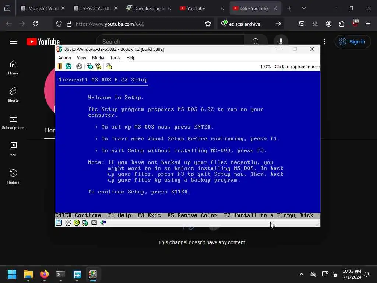Click 86Box icon in taskbar
This screenshot has height=283, width=377.
click(x=93, y=274)
